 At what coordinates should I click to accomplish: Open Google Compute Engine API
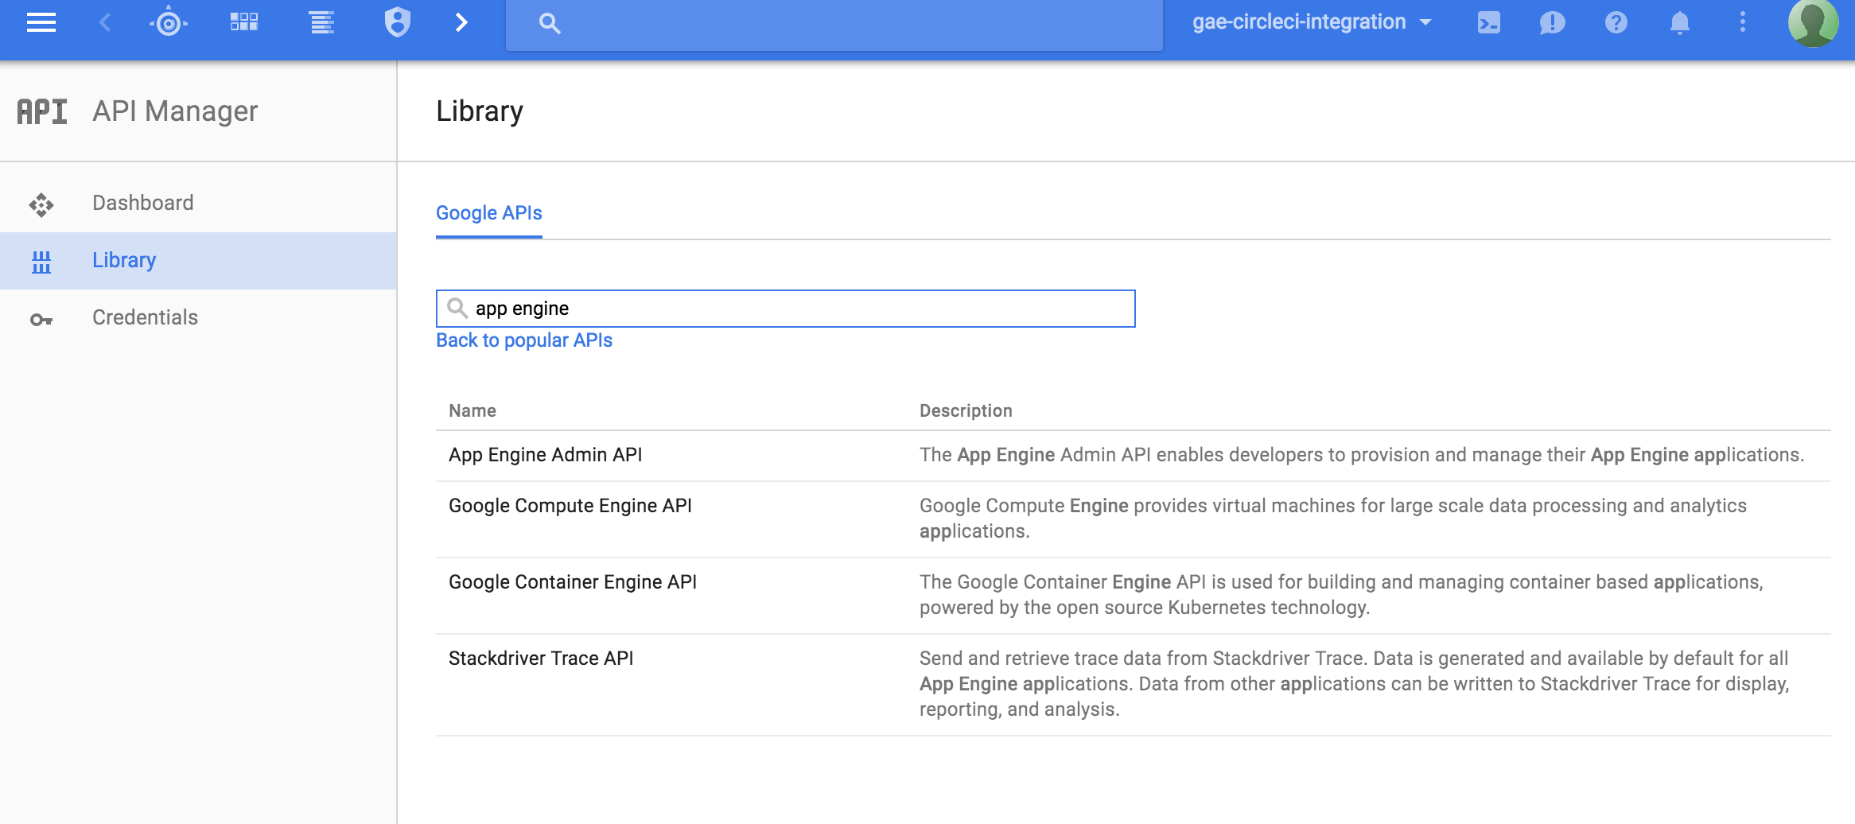click(x=570, y=506)
